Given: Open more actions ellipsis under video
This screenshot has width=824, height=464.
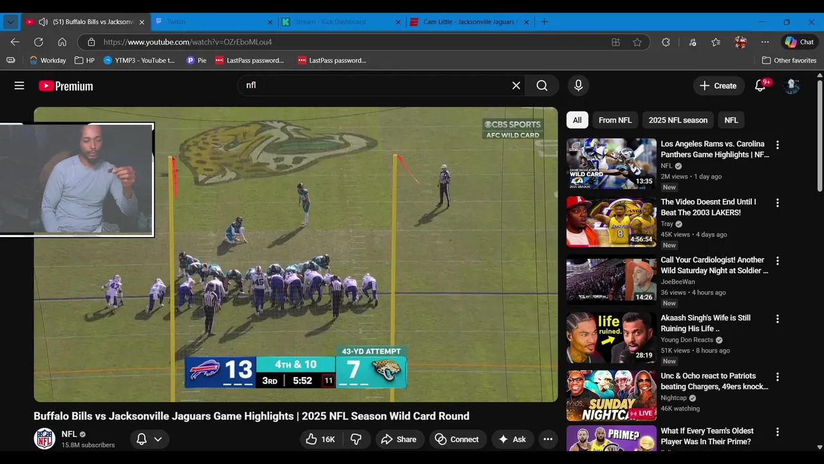Looking at the screenshot, I should [548, 440].
